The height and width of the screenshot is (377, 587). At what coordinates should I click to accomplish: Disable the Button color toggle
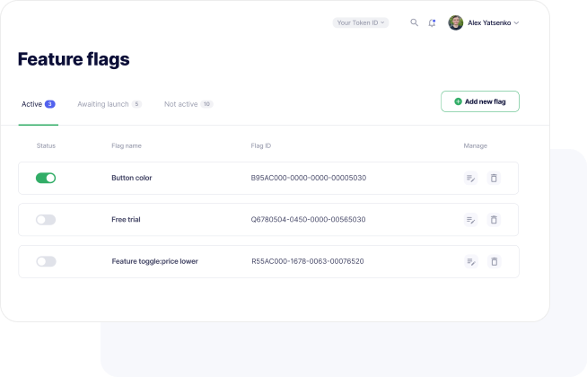[46, 178]
